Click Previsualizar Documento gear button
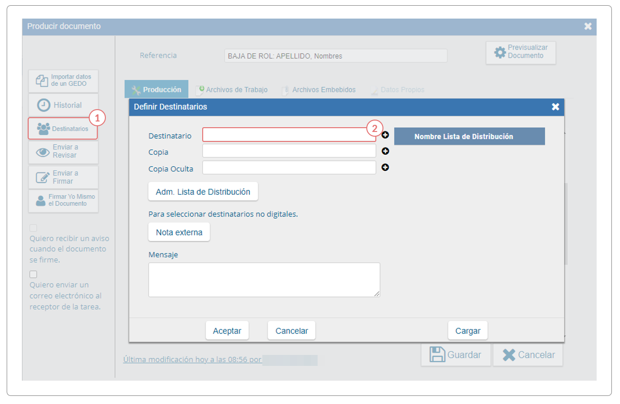620x404 pixels. tap(521, 52)
